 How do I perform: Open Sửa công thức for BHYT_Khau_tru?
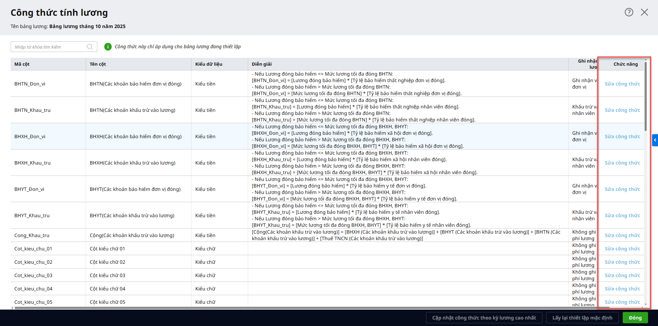coord(622,216)
